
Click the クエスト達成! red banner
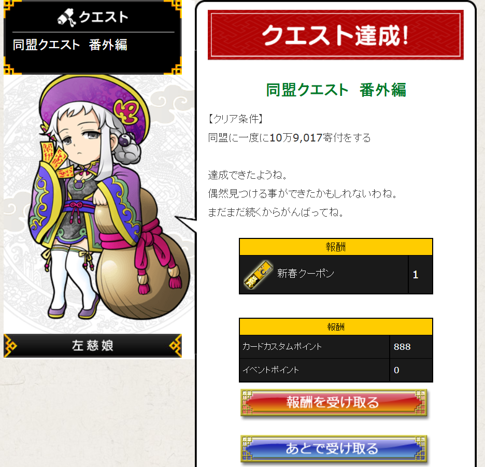[336, 35]
